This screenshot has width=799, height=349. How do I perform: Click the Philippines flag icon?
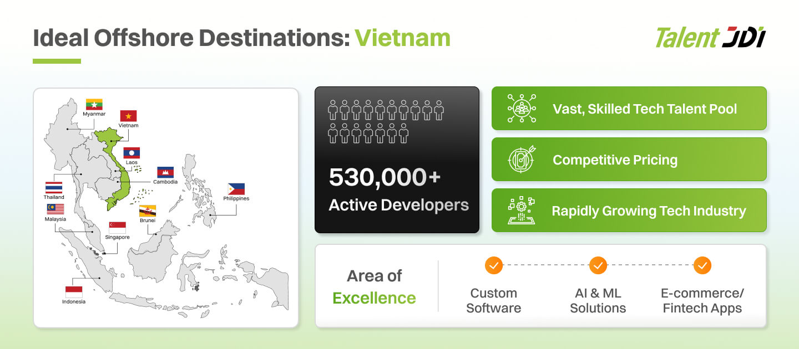pyautogui.click(x=236, y=189)
